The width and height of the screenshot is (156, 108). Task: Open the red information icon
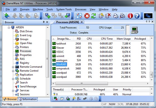tap(130, 16)
